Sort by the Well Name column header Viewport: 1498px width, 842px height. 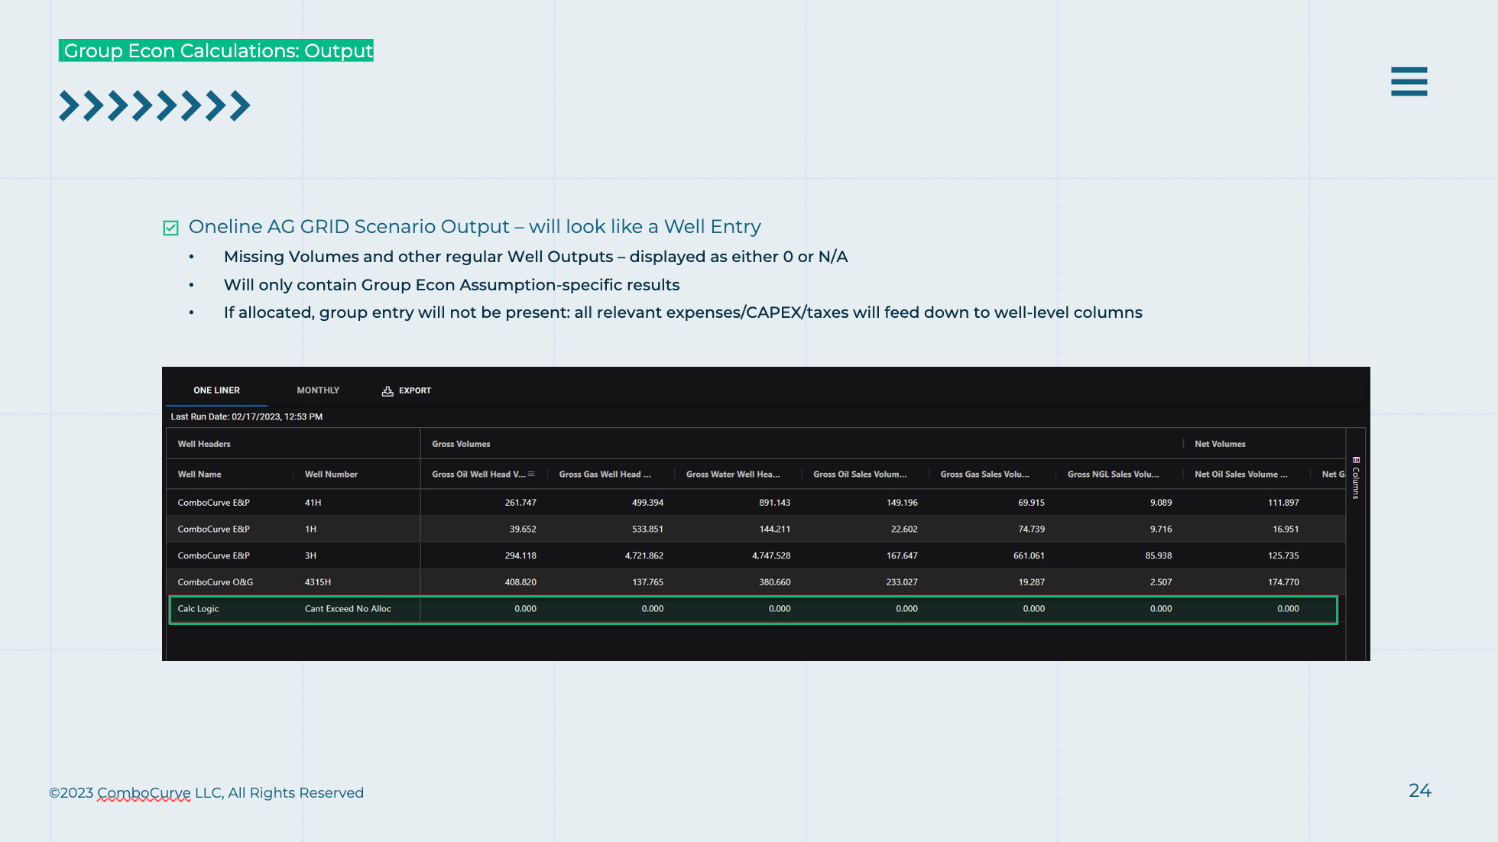tap(199, 474)
